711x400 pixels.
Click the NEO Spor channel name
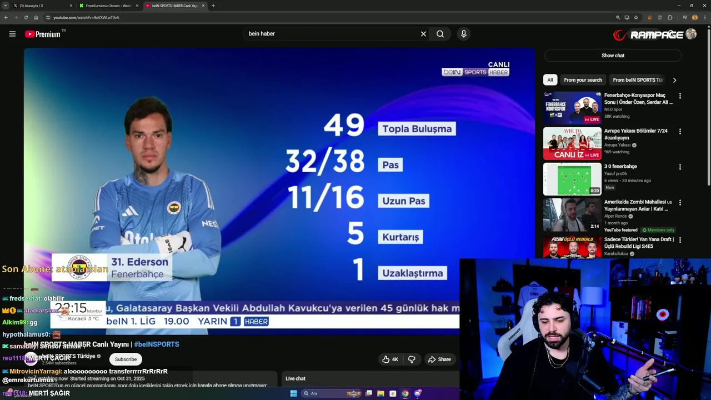point(613,109)
